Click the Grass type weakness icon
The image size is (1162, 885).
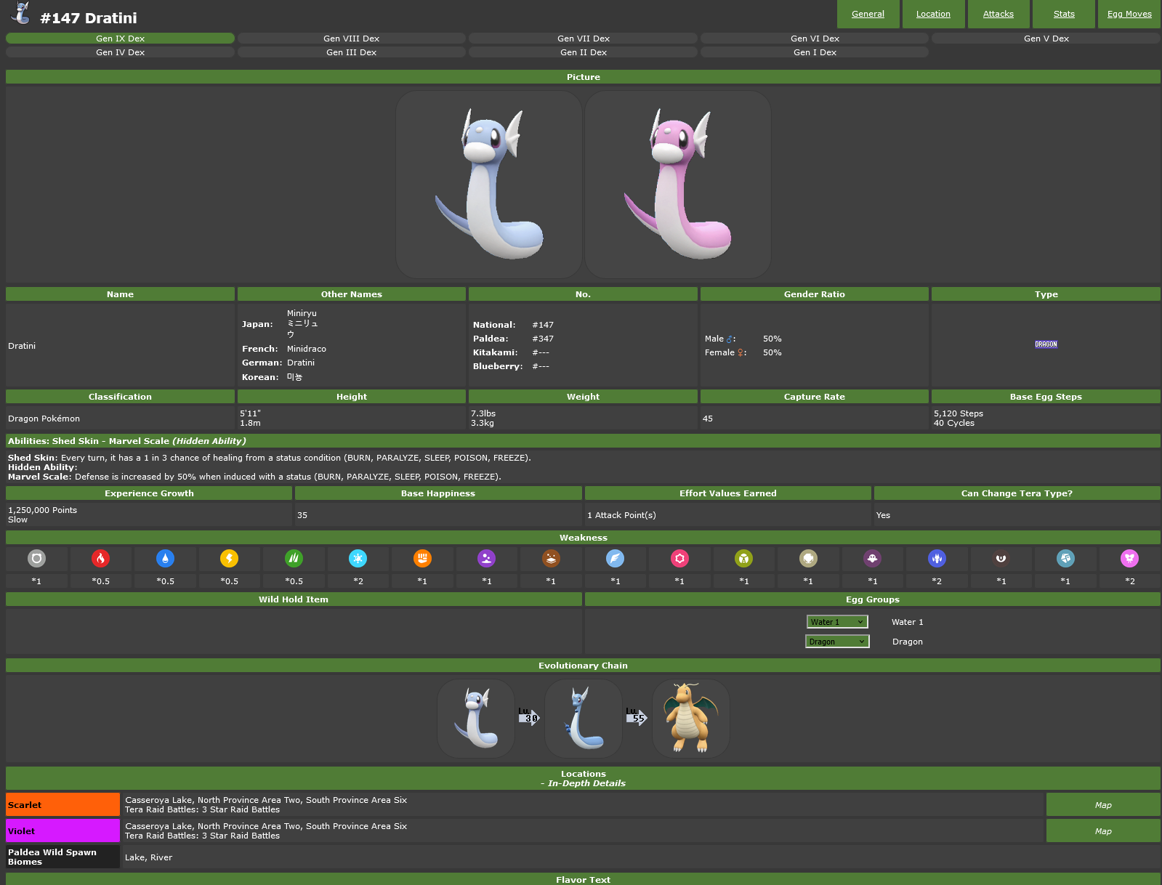click(294, 558)
